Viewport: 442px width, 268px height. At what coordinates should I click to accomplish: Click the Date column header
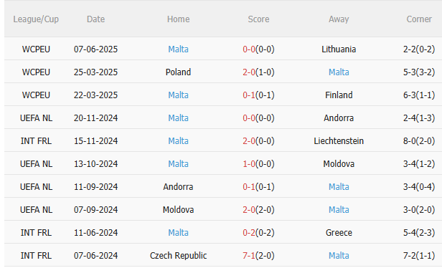(x=95, y=19)
